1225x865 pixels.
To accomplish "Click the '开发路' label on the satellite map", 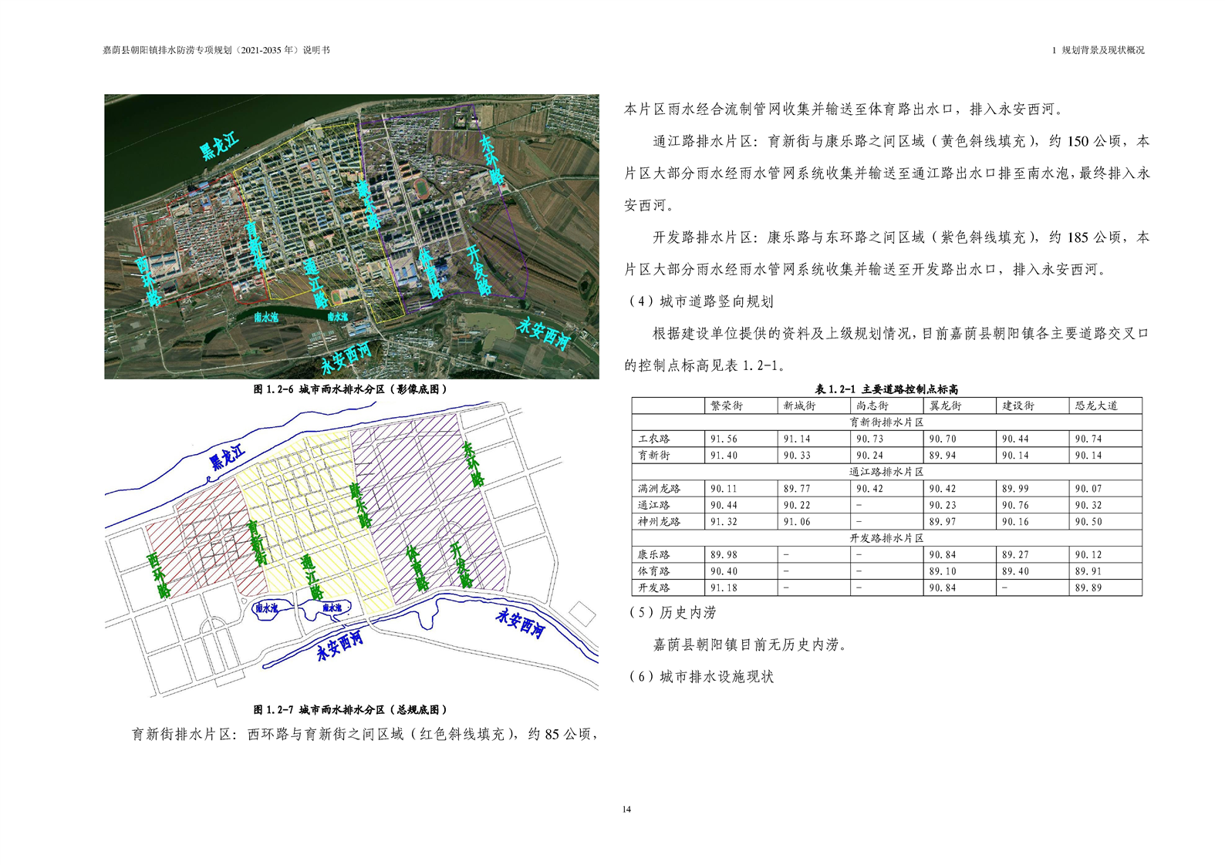I will 478,271.
